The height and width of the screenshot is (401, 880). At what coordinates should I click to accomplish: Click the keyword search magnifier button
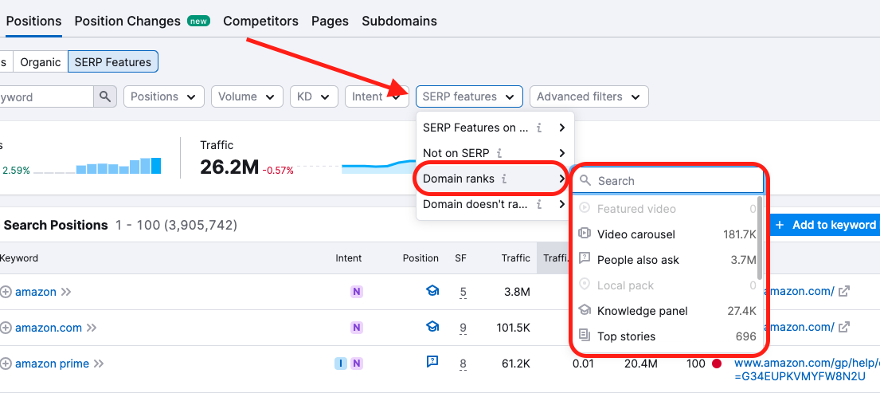(x=105, y=96)
